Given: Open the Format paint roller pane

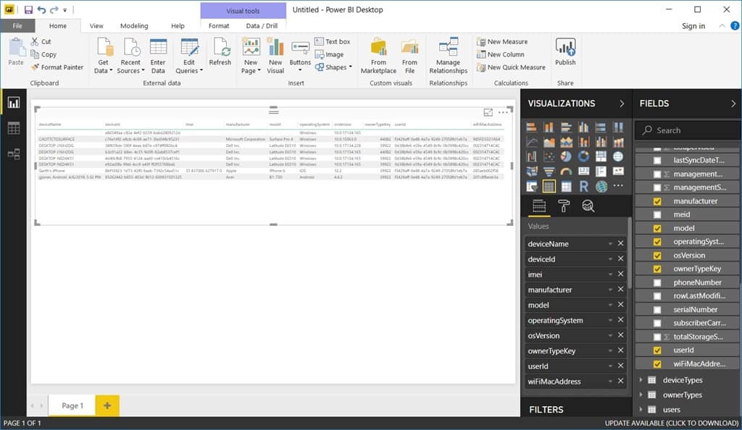Looking at the screenshot, I should click(x=564, y=206).
